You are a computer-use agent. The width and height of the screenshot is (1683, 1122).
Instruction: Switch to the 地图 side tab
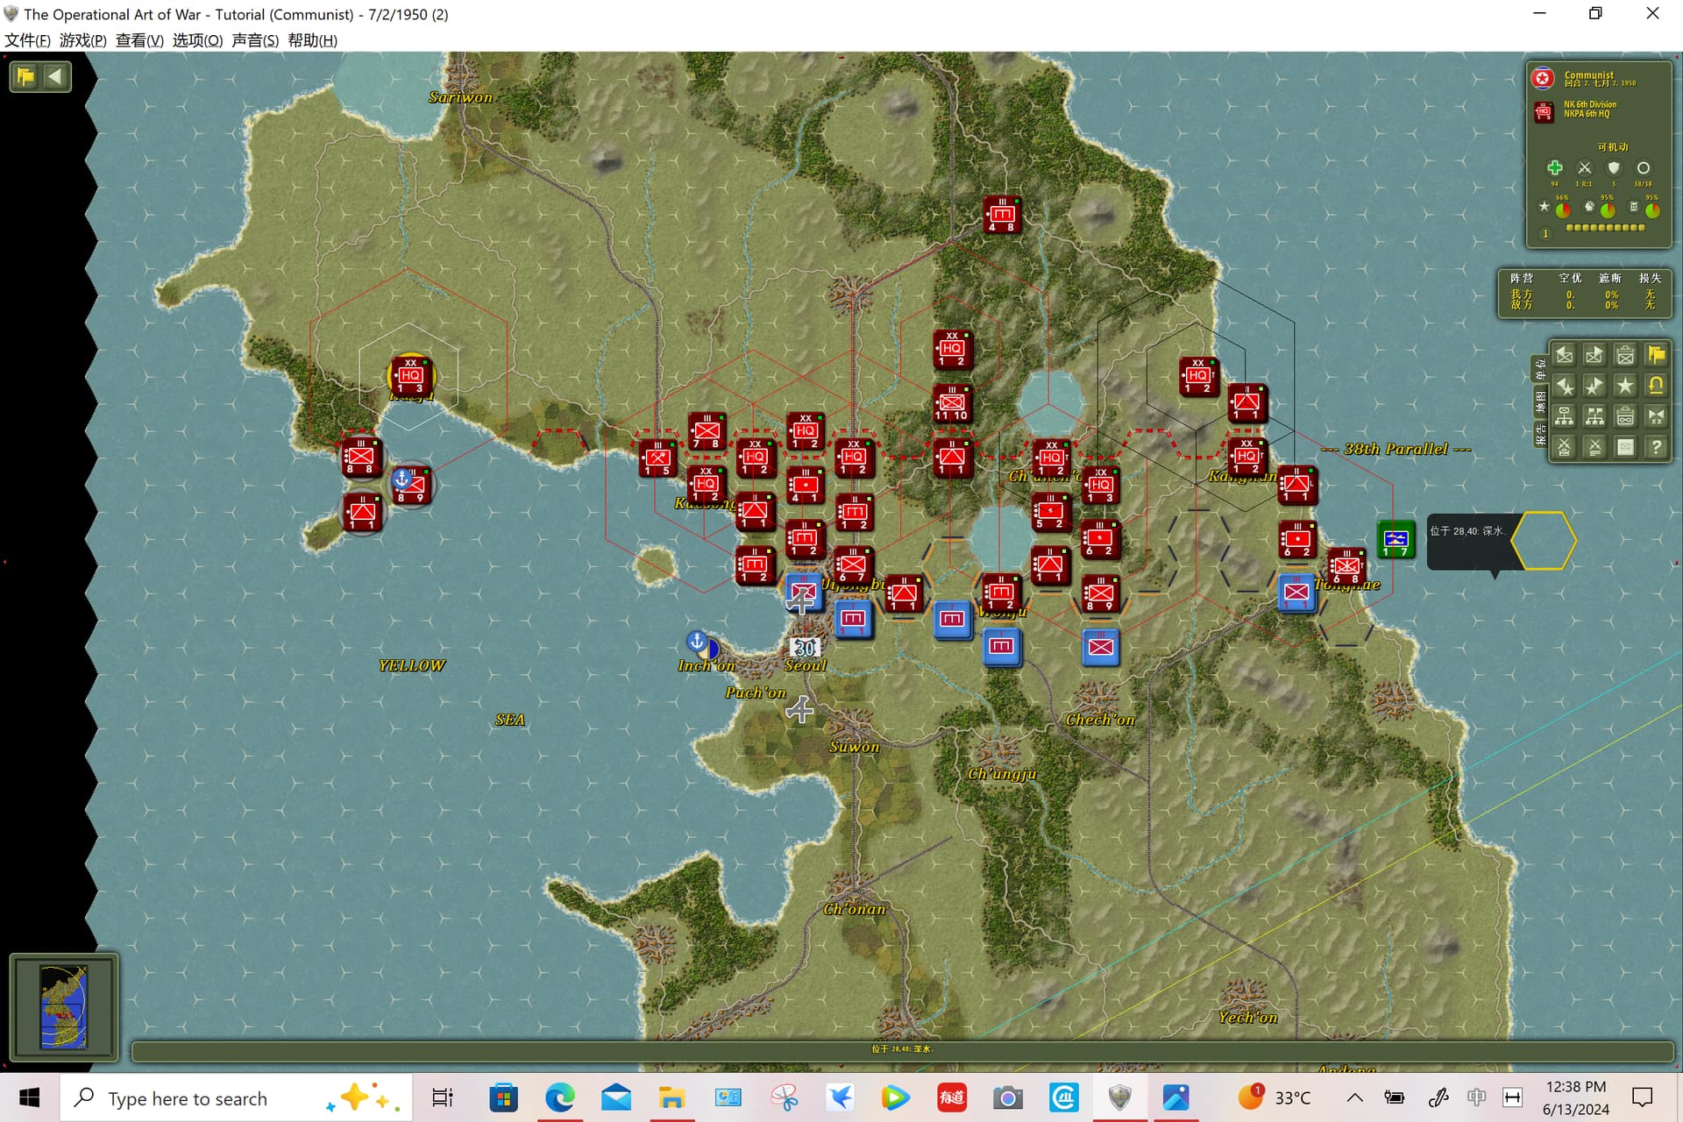click(1540, 401)
